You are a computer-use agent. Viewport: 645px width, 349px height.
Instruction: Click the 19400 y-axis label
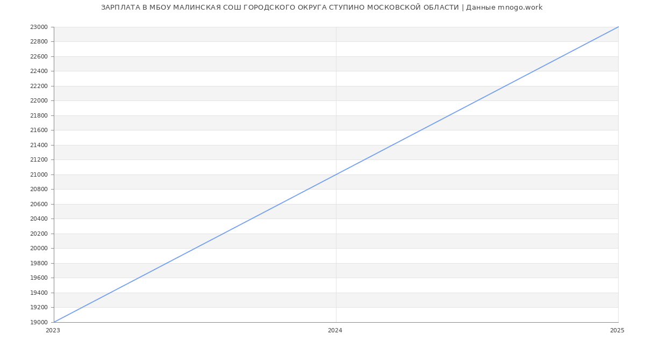pyautogui.click(x=39, y=293)
